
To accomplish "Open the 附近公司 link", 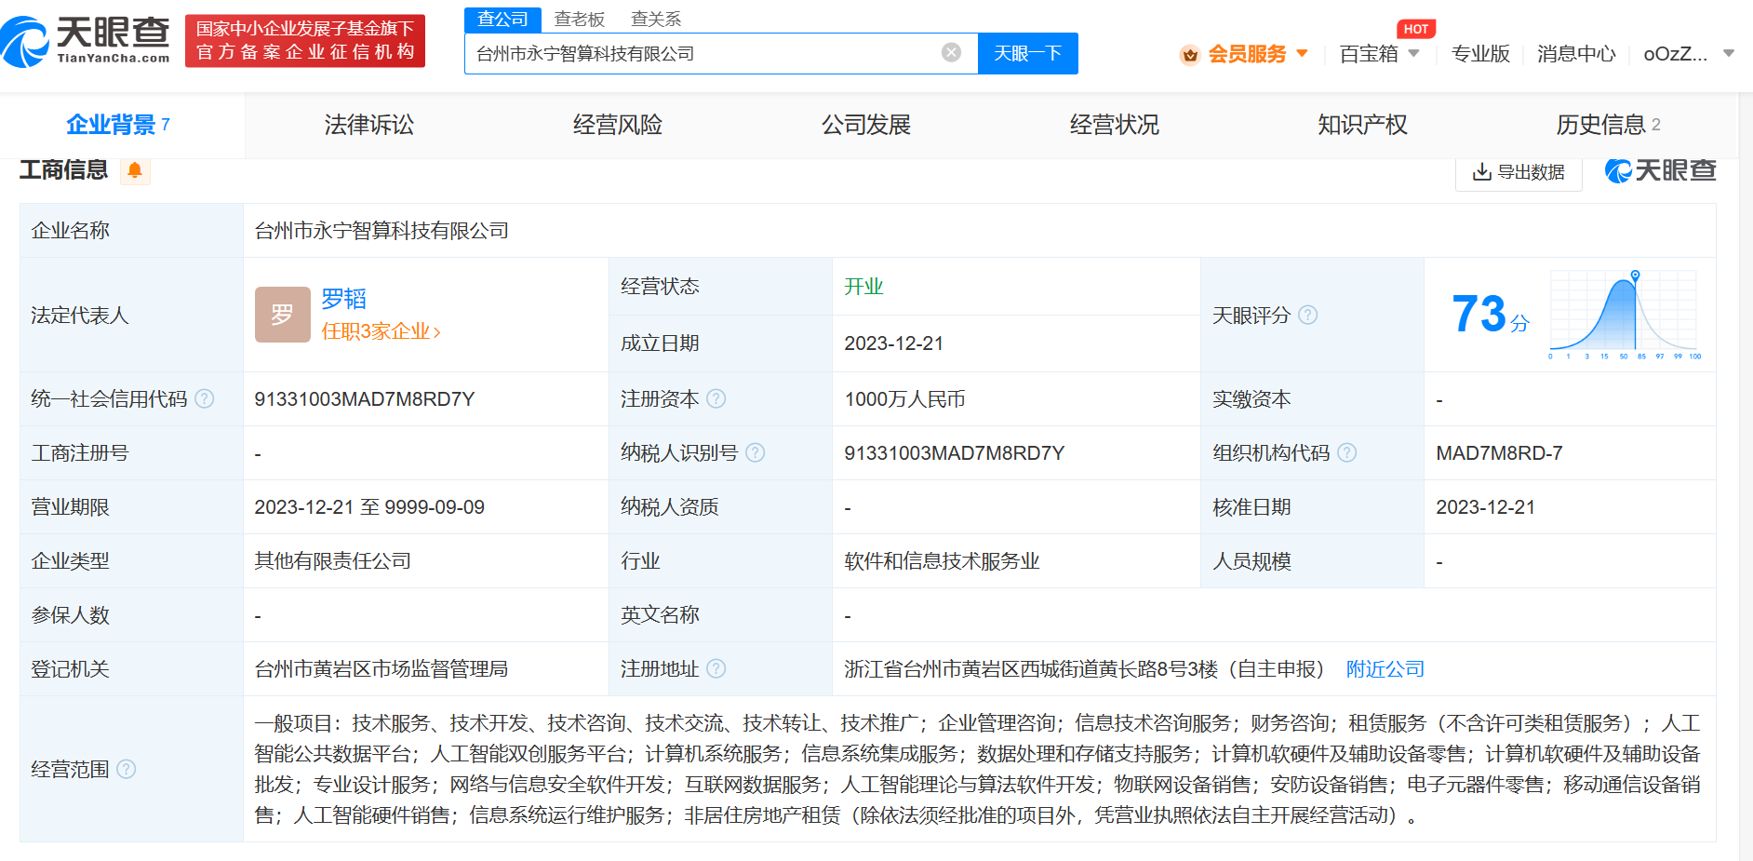I will coord(1385,668).
